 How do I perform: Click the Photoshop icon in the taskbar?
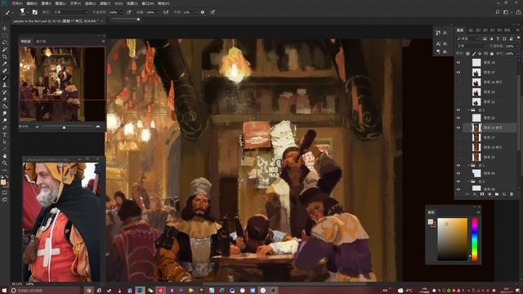click(x=140, y=291)
